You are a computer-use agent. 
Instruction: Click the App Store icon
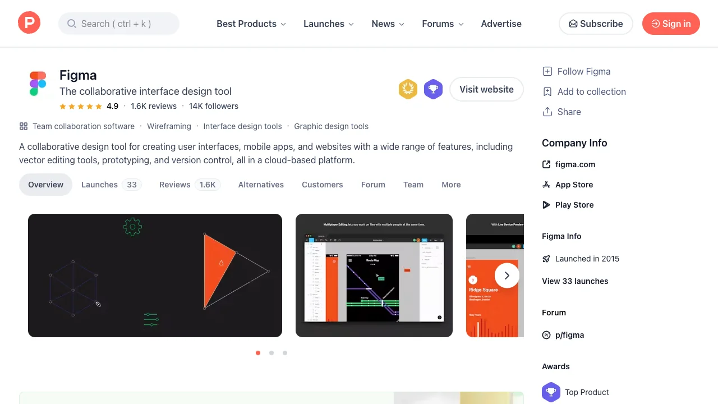pos(546,185)
